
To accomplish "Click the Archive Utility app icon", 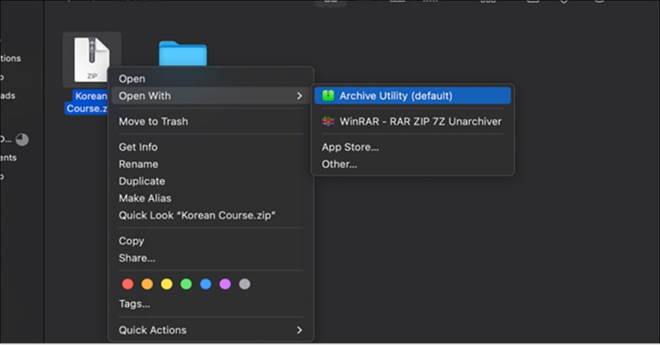I will 328,96.
